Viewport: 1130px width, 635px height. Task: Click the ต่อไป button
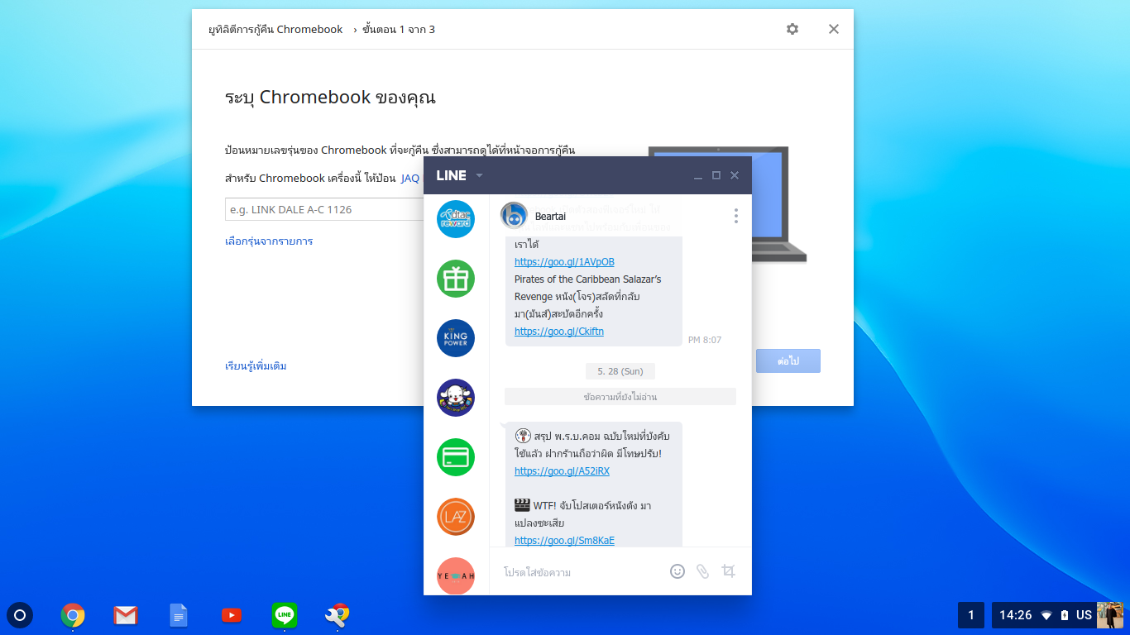[788, 361]
